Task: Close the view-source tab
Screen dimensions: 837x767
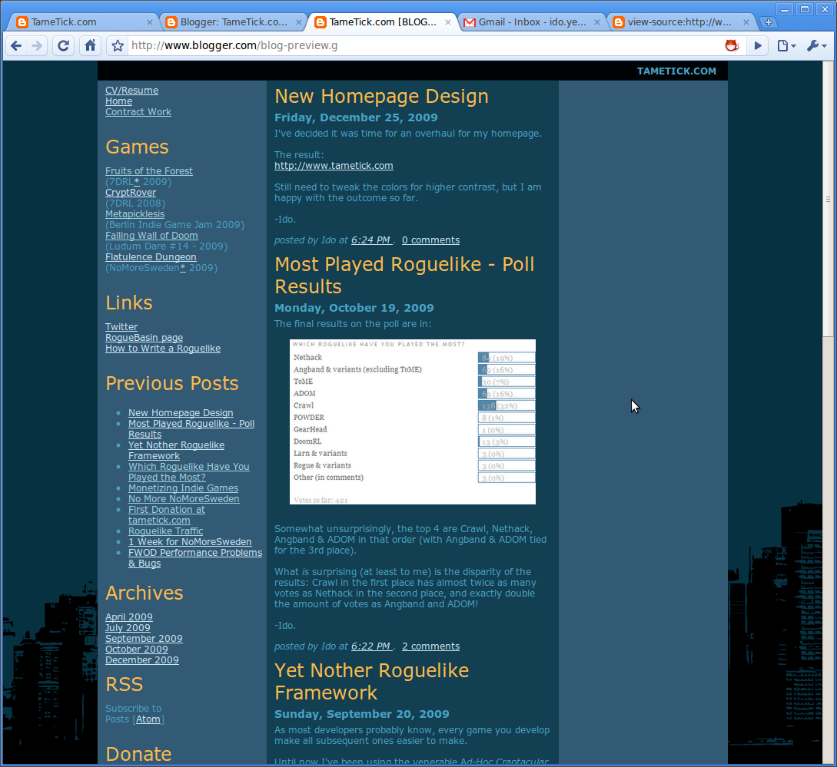Action: [x=746, y=22]
